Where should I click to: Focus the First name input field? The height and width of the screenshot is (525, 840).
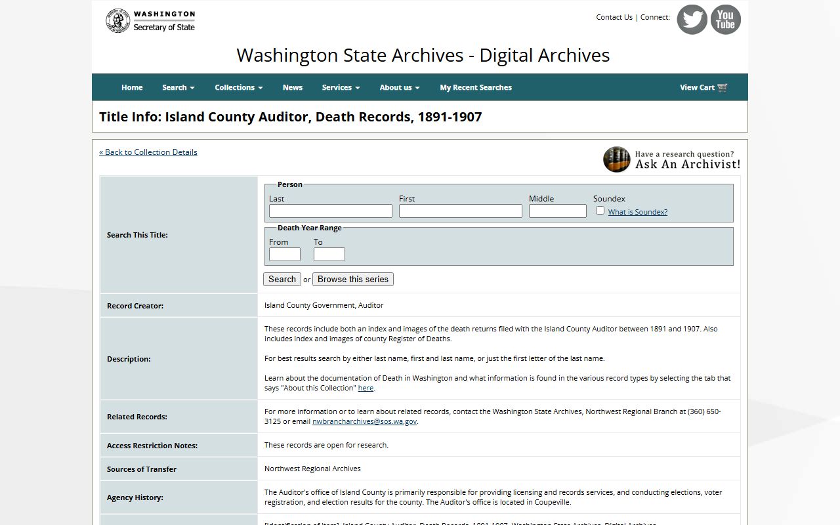coord(461,211)
